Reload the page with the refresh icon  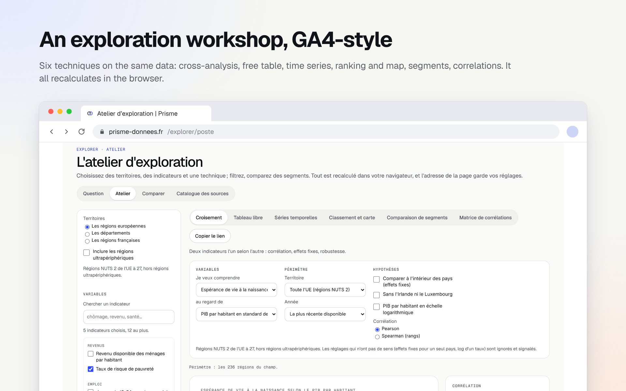click(82, 132)
